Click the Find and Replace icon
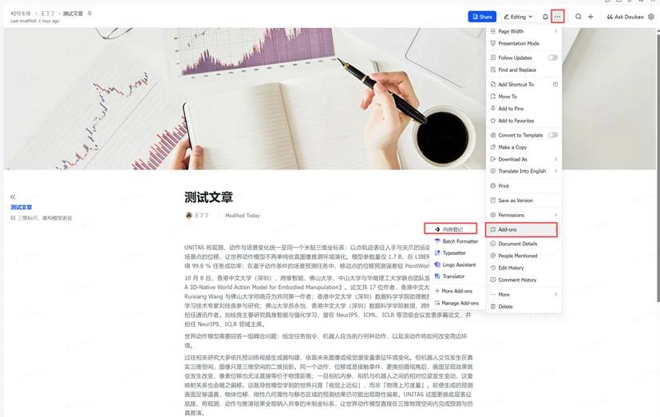This screenshot has width=660, height=417. point(493,70)
